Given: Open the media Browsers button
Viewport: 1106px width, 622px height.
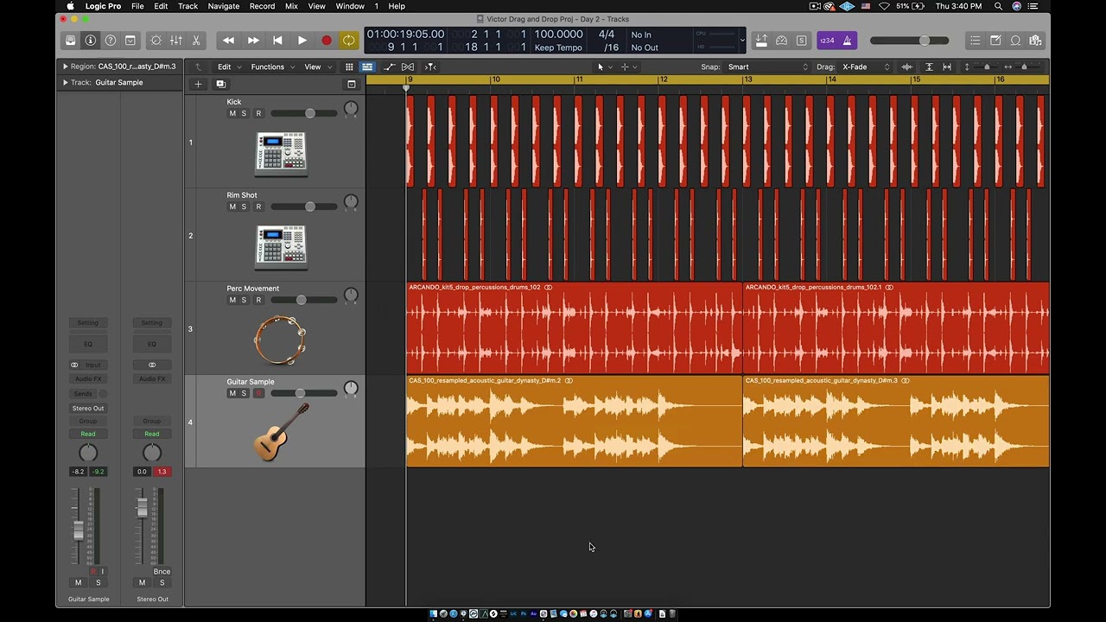Looking at the screenshot, I should [x=1035, y=41].
